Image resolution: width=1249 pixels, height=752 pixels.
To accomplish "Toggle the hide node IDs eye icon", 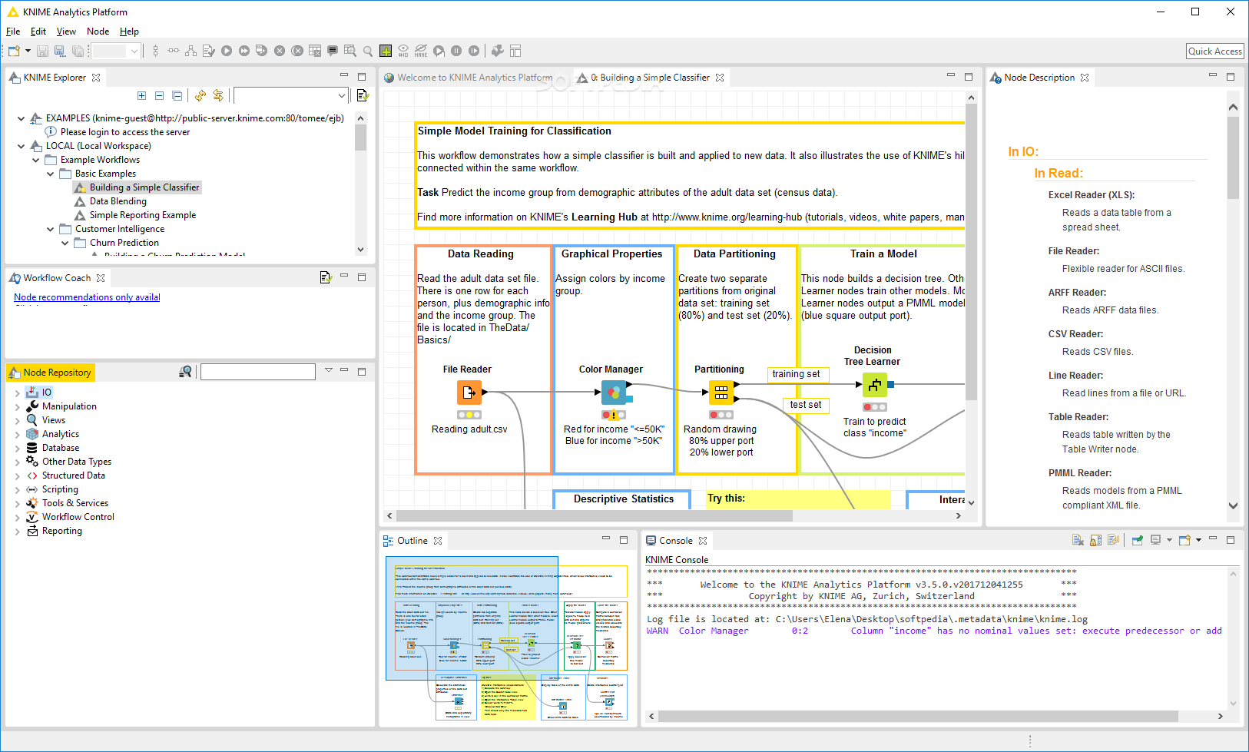I will pyautogui.click(x=403, y=51).
